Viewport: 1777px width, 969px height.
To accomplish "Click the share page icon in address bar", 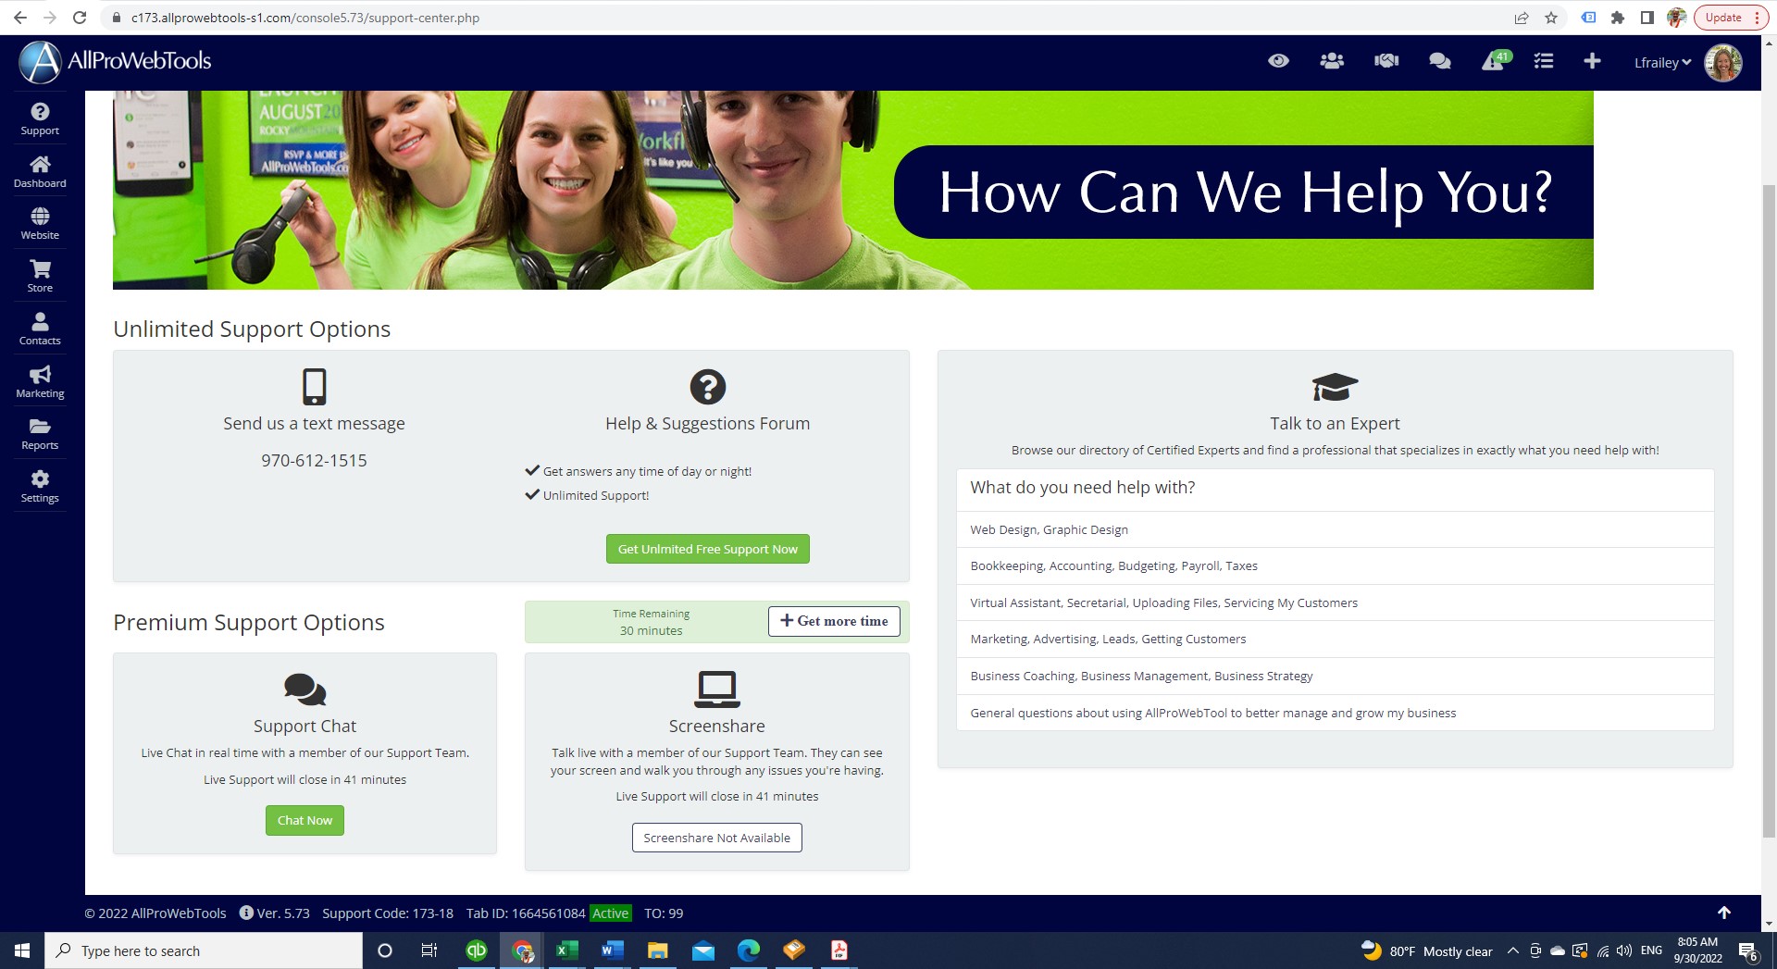I will [1522, 18].
